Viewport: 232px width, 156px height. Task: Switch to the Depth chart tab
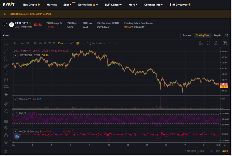(217, 35)
